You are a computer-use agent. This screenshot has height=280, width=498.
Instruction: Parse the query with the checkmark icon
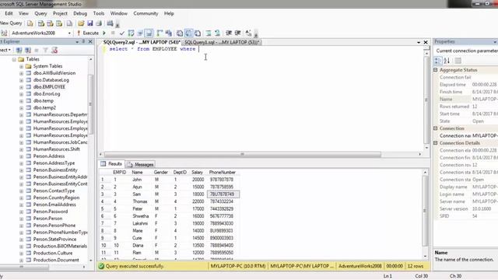coord(122,33)
